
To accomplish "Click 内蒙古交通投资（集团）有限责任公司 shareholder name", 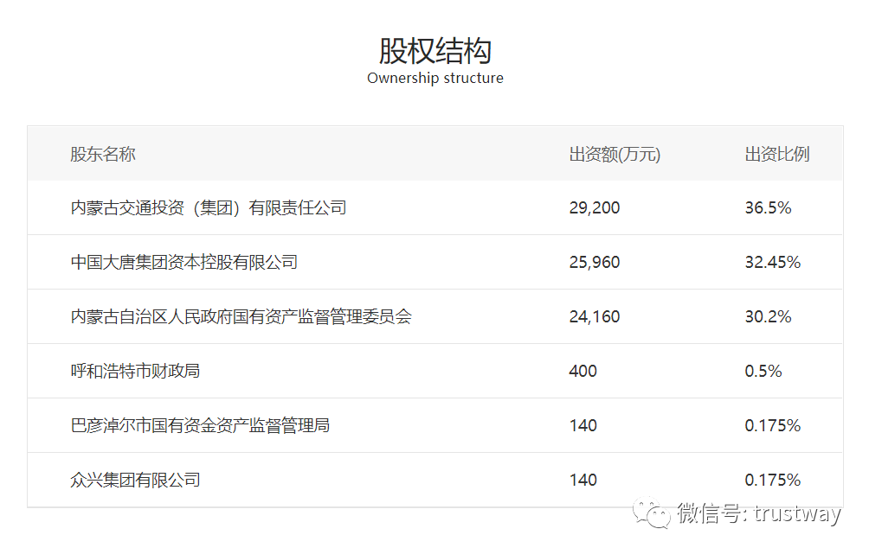I will [x=209, y=207].
